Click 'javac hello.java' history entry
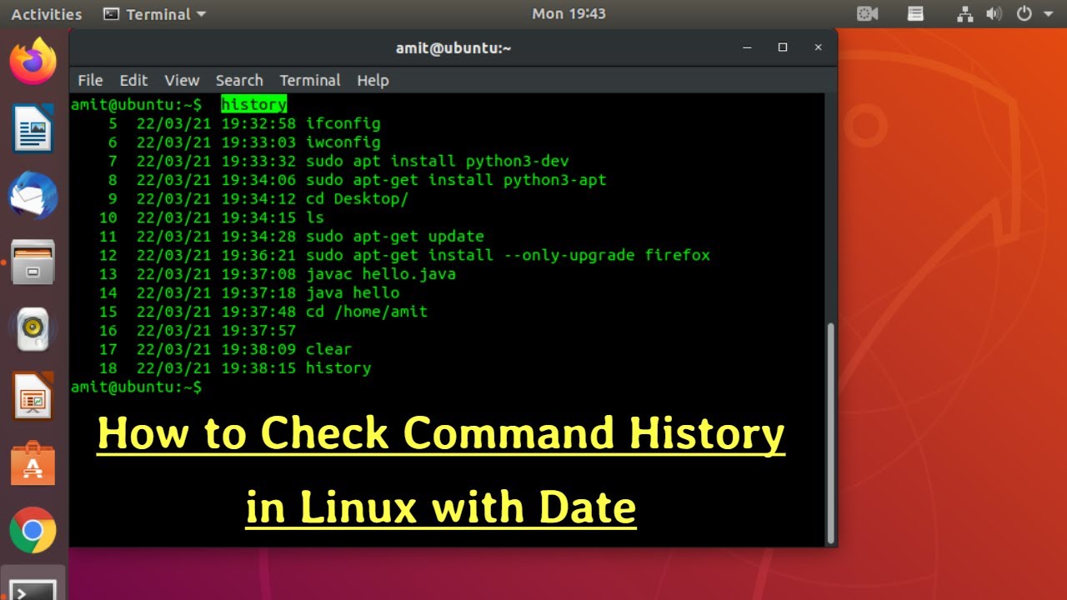The height and width of the screenshot is (600, 1067). [x=381, y=274]
